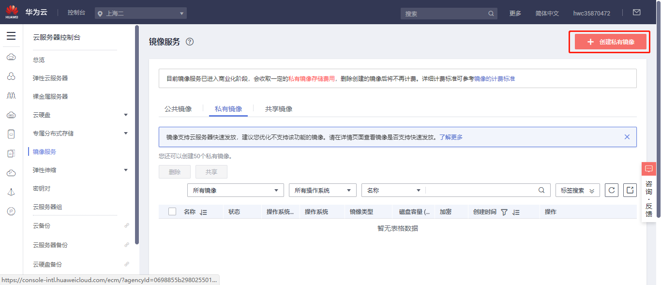Image resolution: width=661 pixels, height=285 pixels.
Task: Click the 云服务器控制台 sidebar title
Action: [x=57, y=37]
